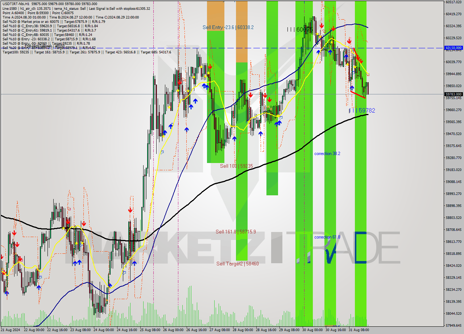Click the '24 Aug 00:00' time label

coord(103,330)
